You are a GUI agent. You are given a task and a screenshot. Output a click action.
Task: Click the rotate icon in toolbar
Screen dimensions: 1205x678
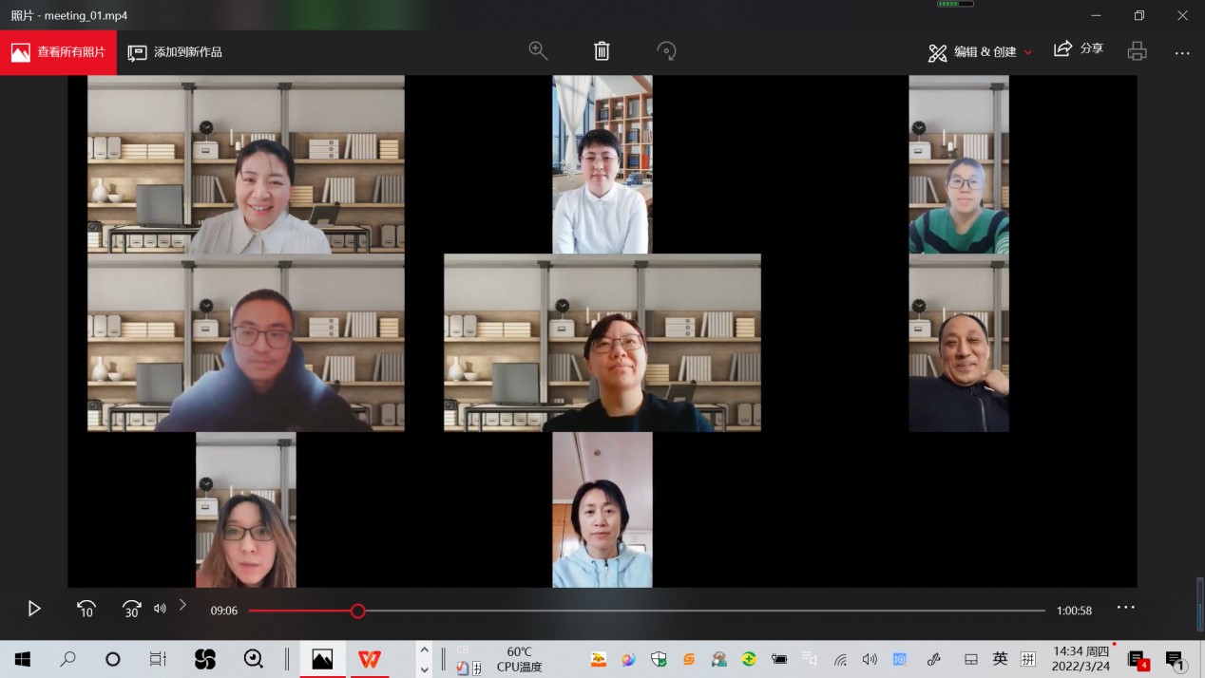tap(666, 51)
